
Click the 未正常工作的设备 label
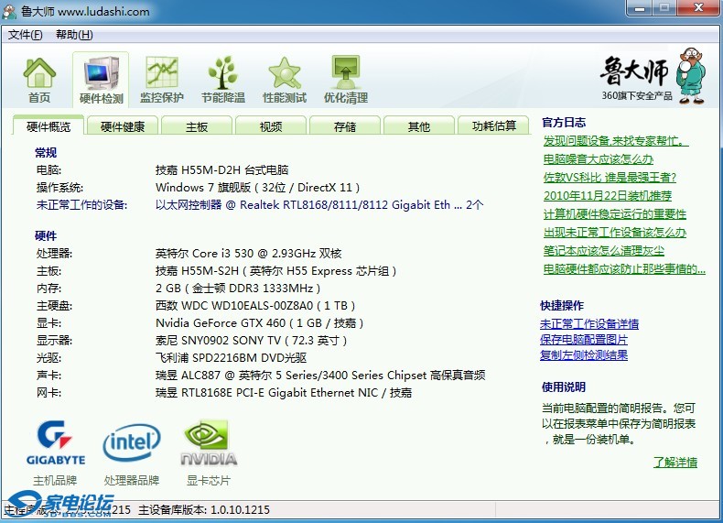[81, 205]
